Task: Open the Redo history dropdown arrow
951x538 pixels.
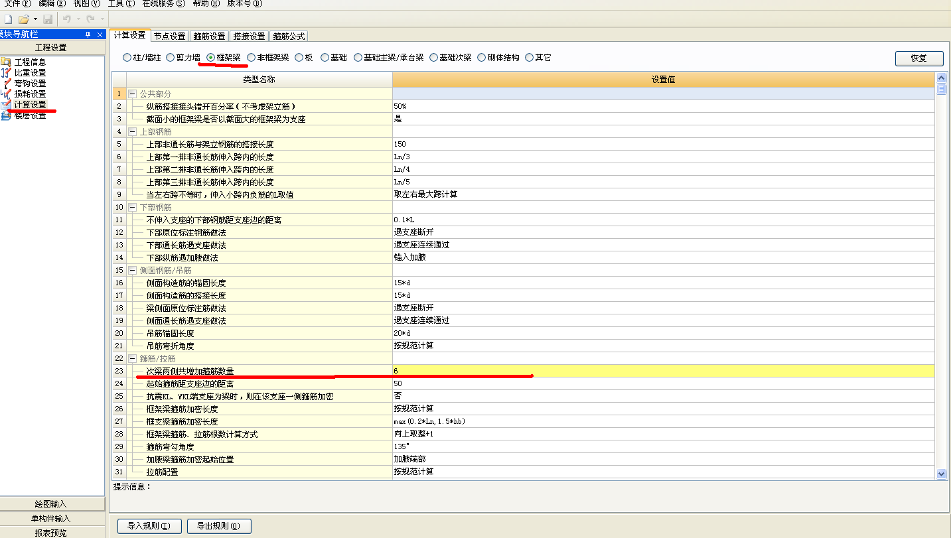Action: (x=101, y=20)
